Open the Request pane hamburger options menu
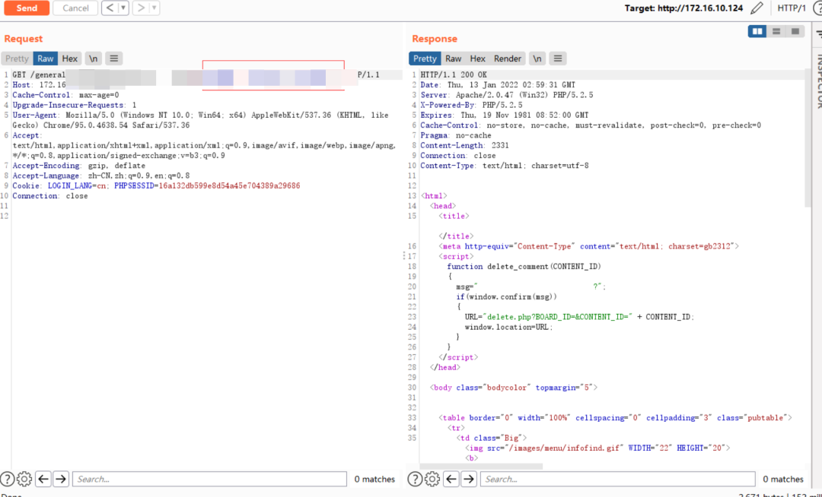This screenshot has height=497, width=822. click(113, 59)
